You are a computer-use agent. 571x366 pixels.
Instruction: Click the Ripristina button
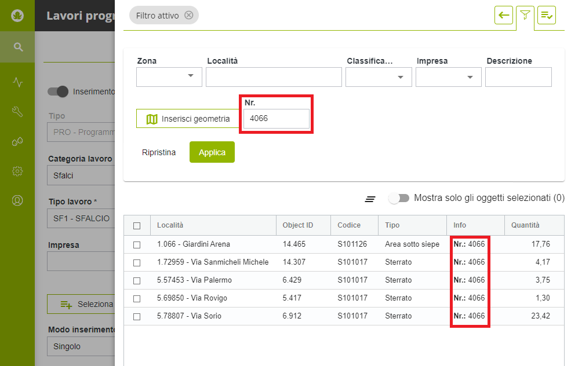pyautogui.click(x=159, y=152)
